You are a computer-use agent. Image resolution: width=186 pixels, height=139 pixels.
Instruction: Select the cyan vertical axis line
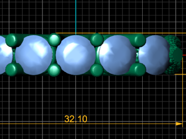point(76,17)
